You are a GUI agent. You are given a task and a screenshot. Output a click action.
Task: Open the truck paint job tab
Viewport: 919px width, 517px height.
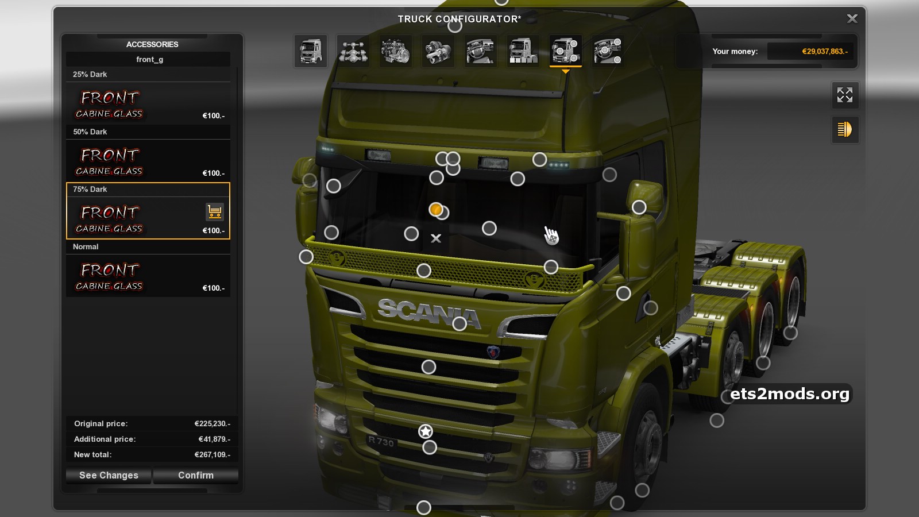point(523,51)
